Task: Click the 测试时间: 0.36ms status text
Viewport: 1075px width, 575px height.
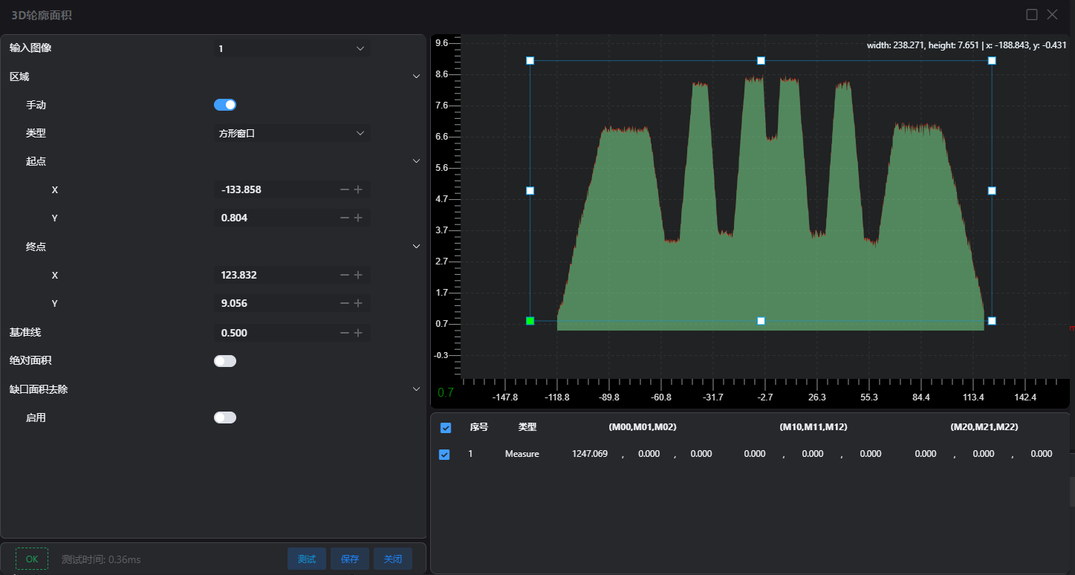Action: pyautogui.click(x=101, y=559)
